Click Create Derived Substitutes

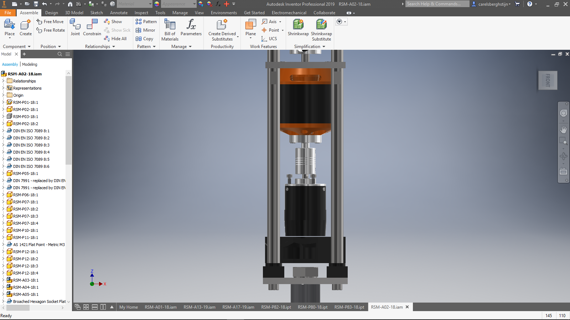coord(222,30)
